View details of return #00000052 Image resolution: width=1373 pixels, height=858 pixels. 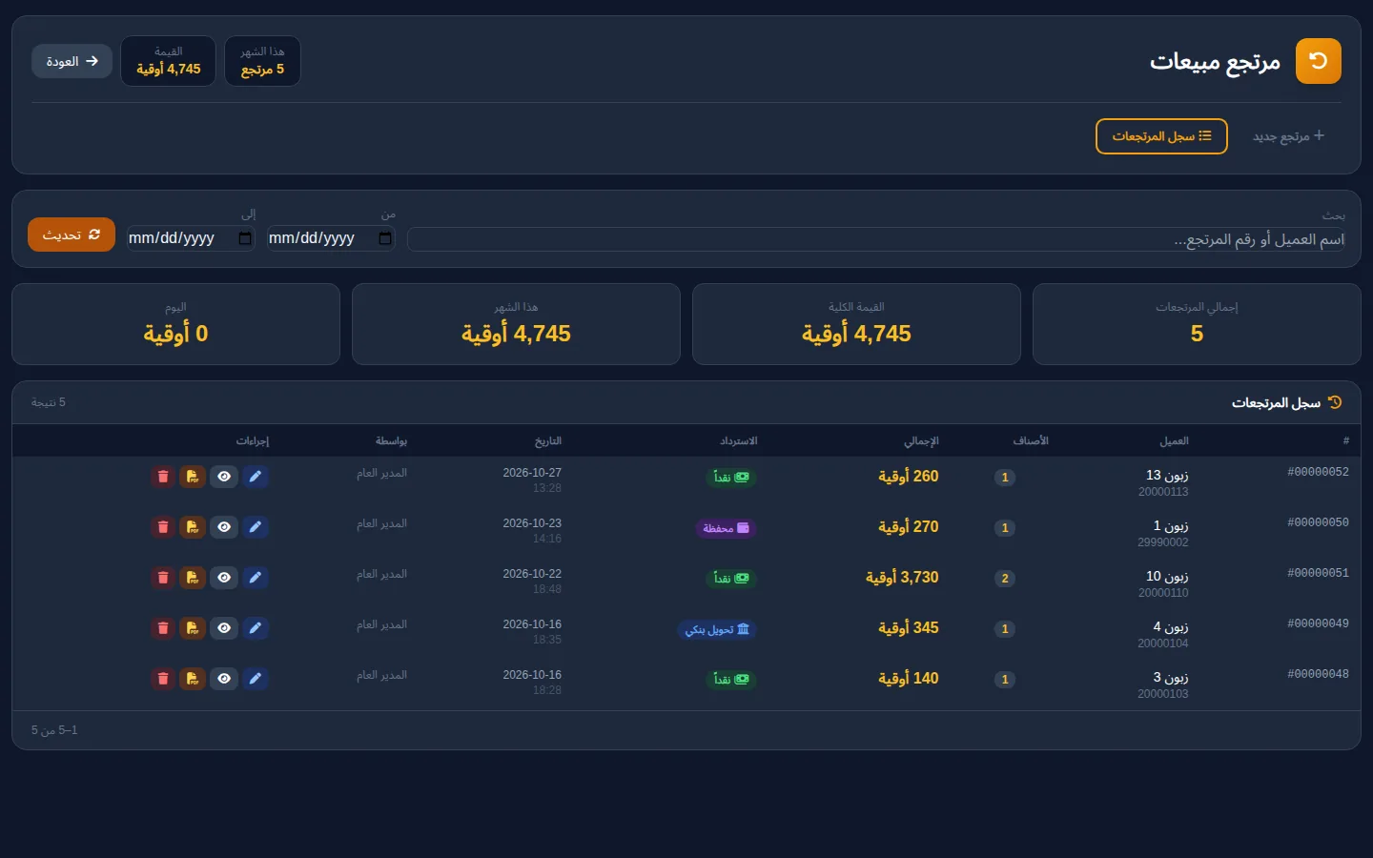[224, 477]
